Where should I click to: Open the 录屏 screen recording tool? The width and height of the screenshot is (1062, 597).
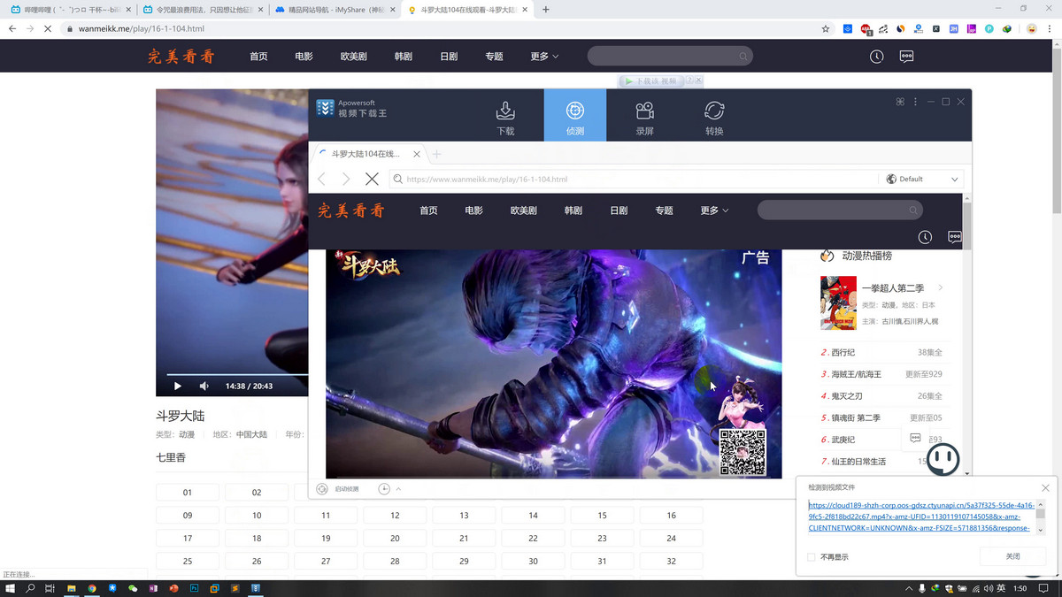(x=644, y=117)
